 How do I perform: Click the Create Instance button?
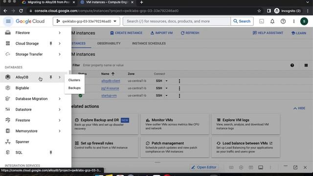coord(126,33)
